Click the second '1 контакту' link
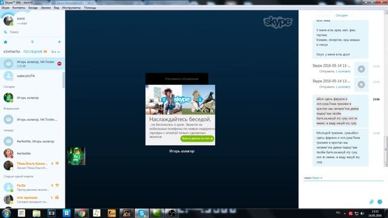The height and width of the screenshot is (218, 388). click(343, 87)
